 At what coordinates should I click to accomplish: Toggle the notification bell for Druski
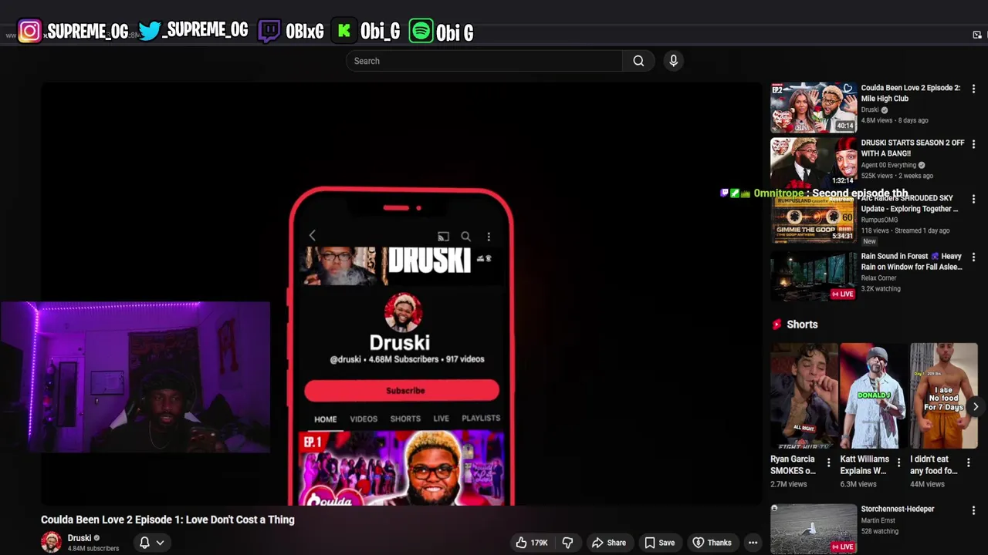[144, 543]
